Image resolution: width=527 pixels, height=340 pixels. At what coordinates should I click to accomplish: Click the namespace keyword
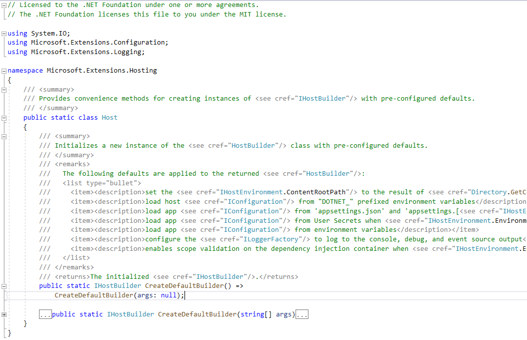[25, 70]
